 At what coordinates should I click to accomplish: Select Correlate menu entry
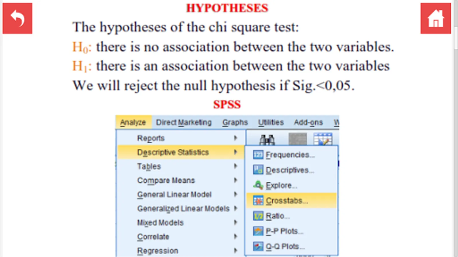coord(181,237)
